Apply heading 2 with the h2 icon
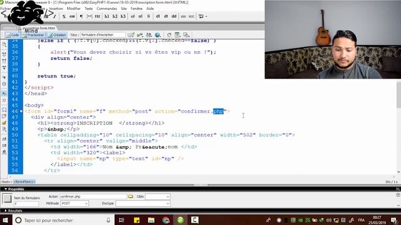The height and width of the screenshot is (225, 401). tap(115, 16)
